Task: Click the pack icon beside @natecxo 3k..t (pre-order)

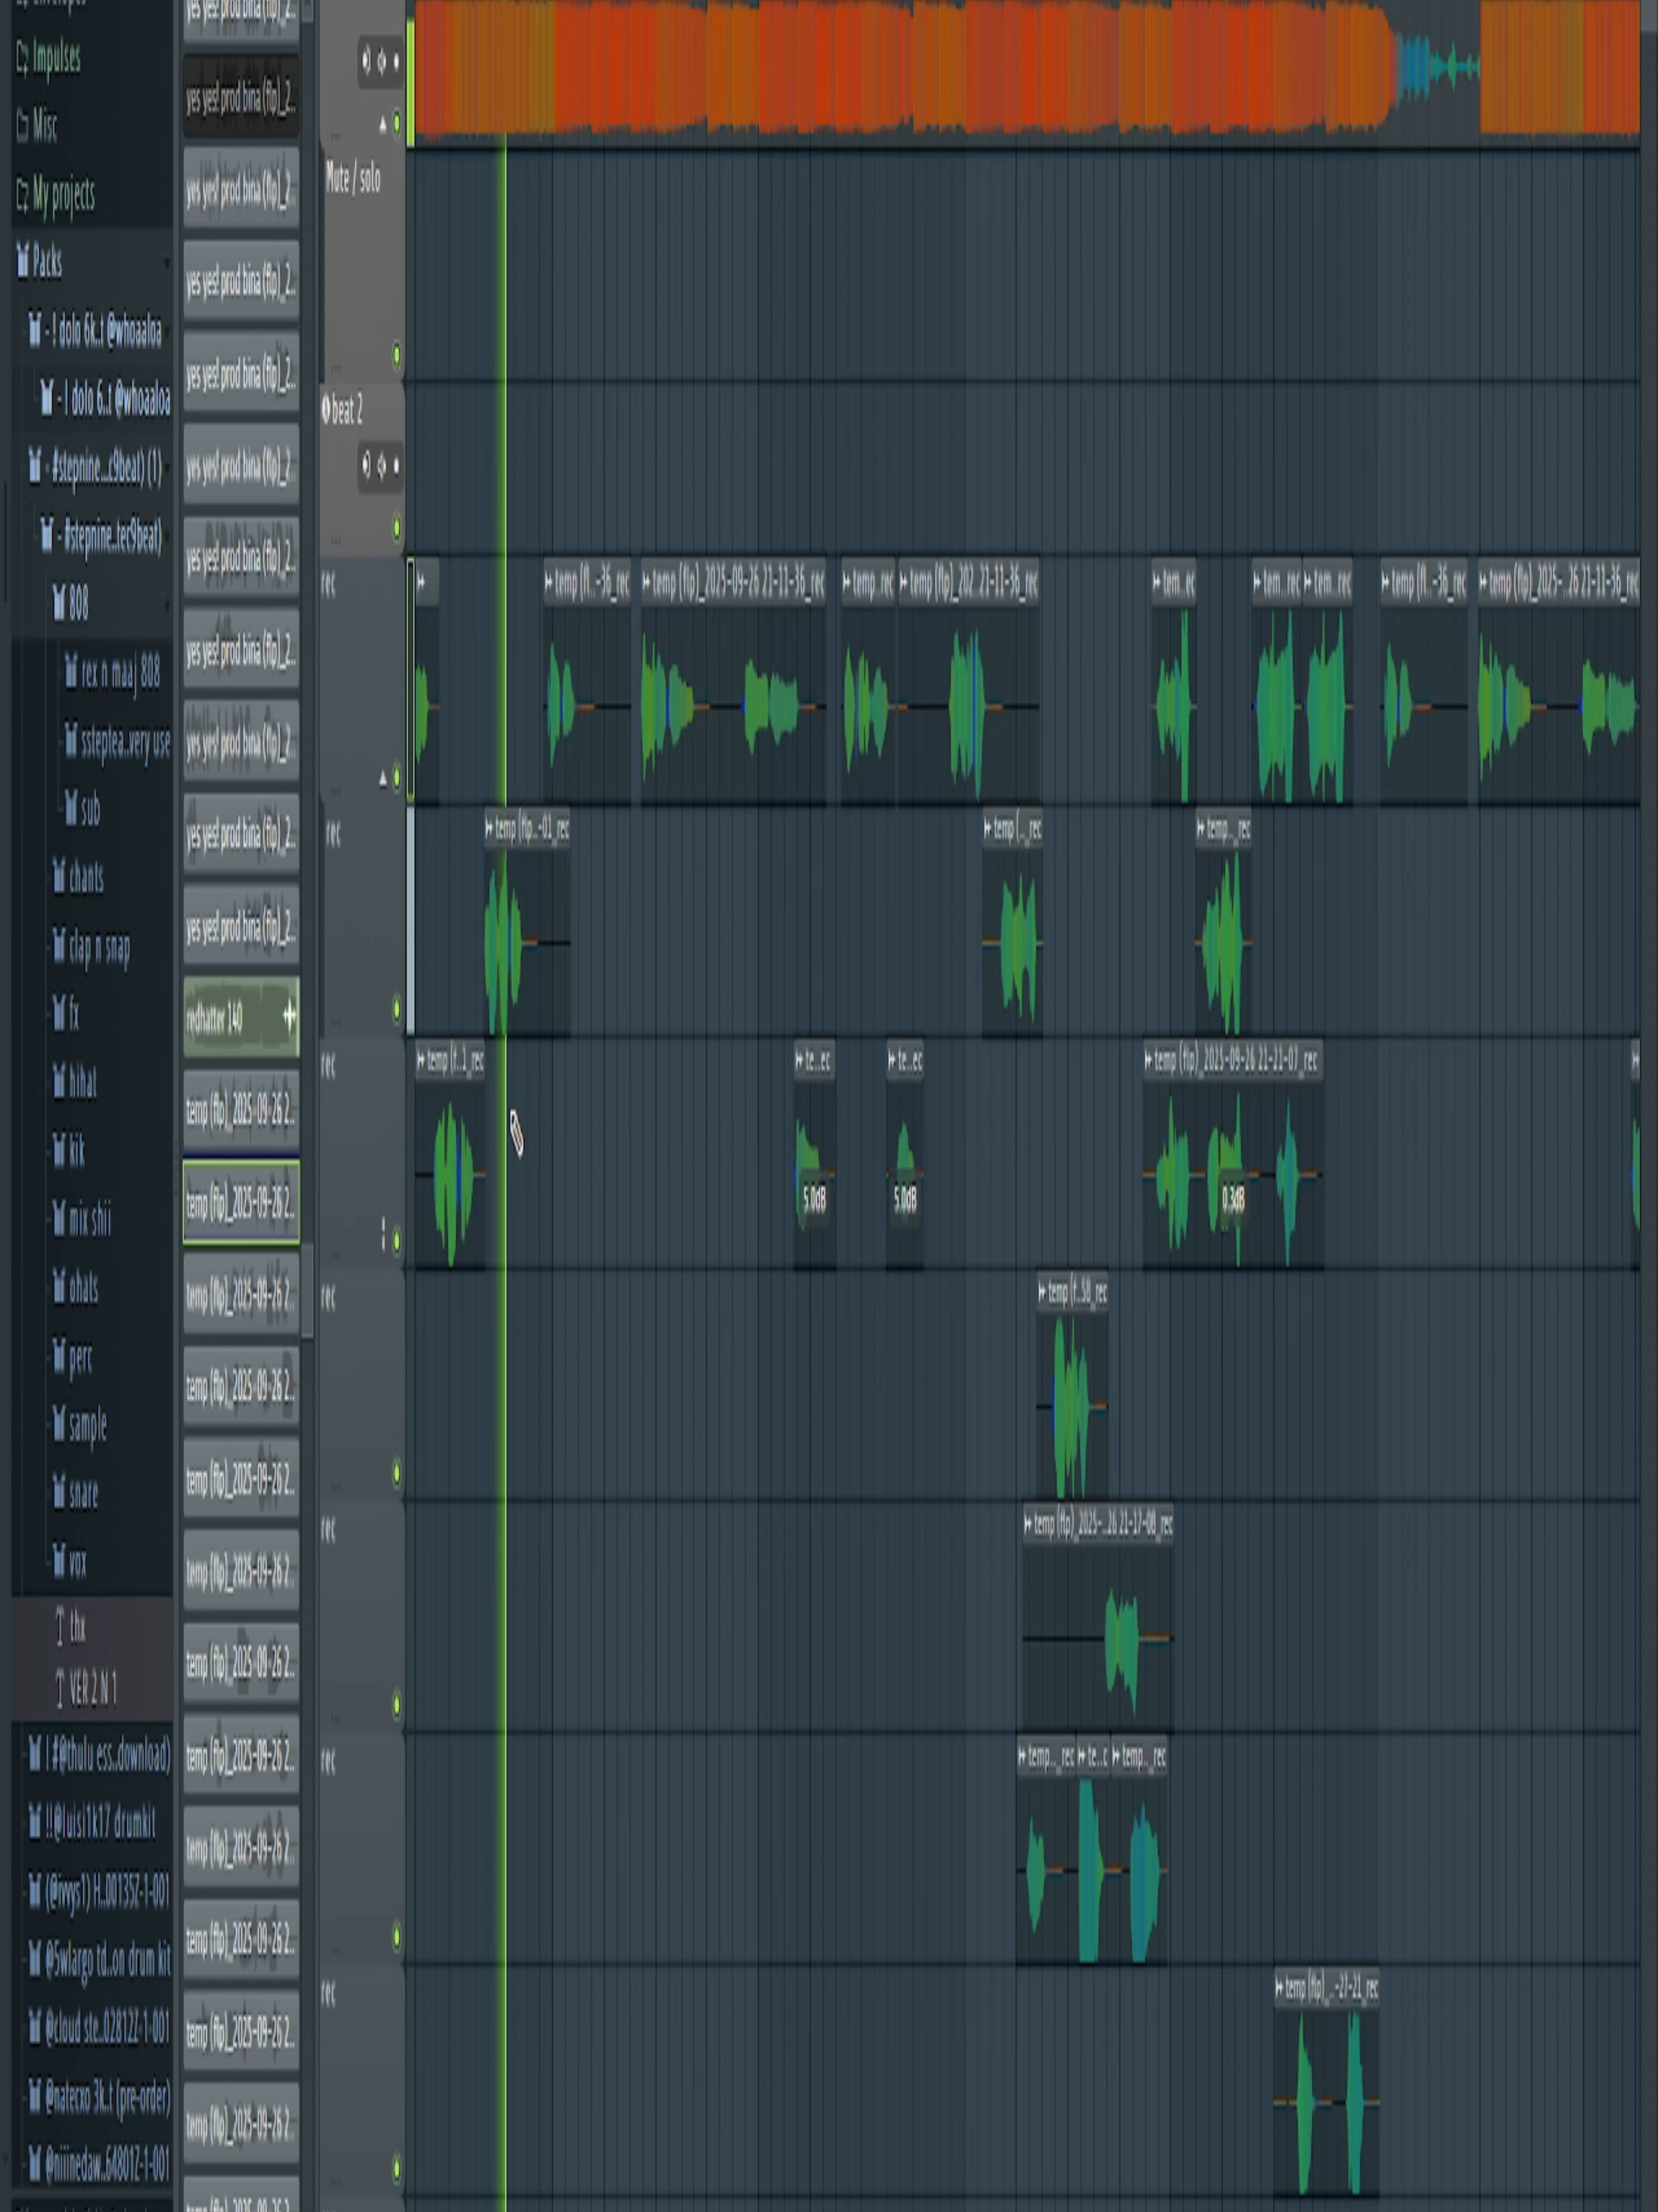Action: tap(35, 2097)
